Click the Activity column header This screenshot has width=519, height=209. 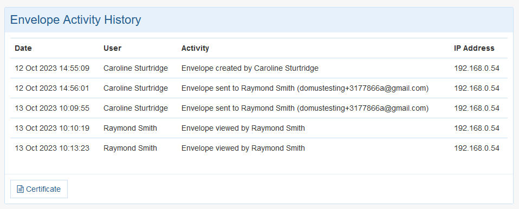tap(195, 48)
